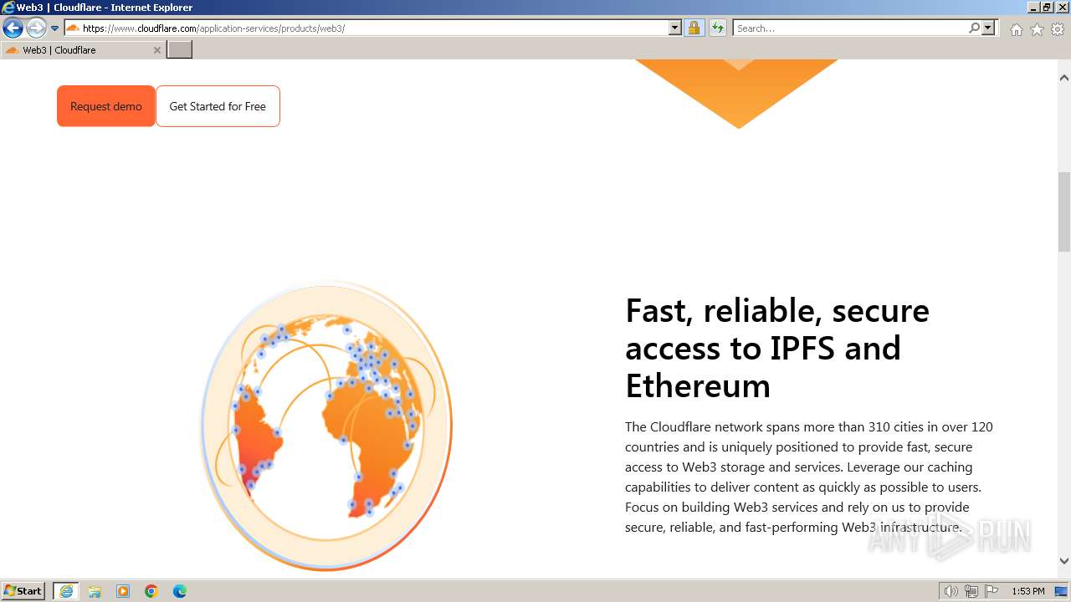Click the cloudflare.com URL address field

click(x=374, y=28)
